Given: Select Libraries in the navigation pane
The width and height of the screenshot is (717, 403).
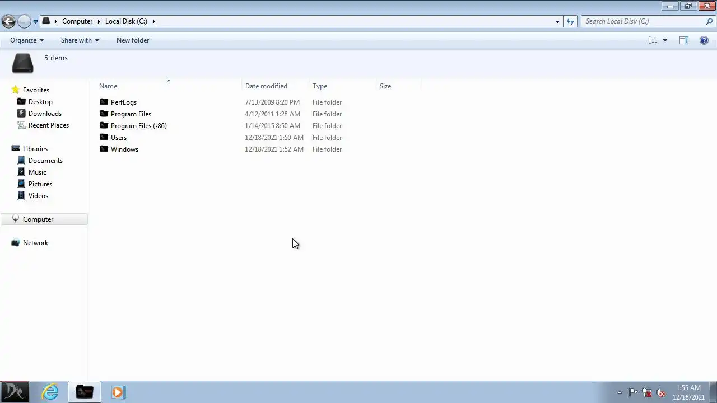Looking at the screenshot, I should click(35, 149).
